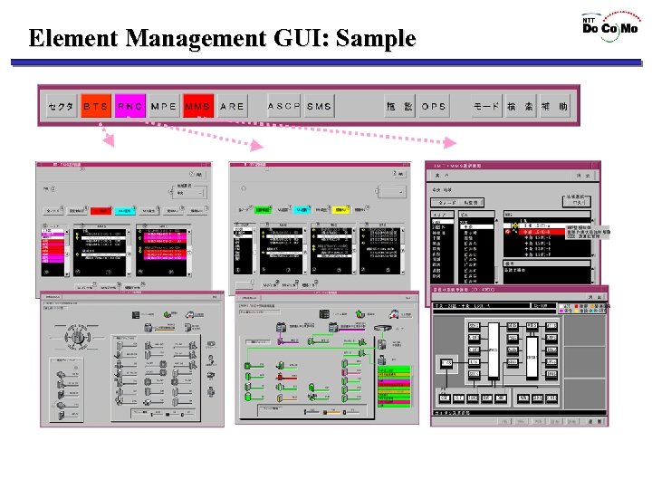Click the black server rack icon above the dial diagram

pos(136,315)
